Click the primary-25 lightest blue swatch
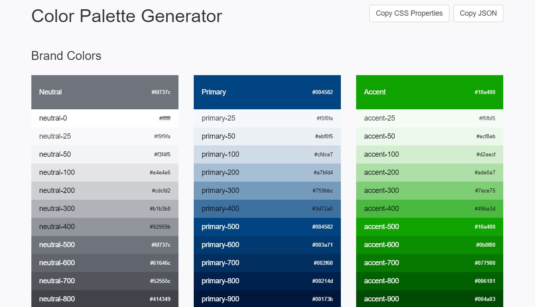Viewport: 535px width, 307px height. pos(267,118)
